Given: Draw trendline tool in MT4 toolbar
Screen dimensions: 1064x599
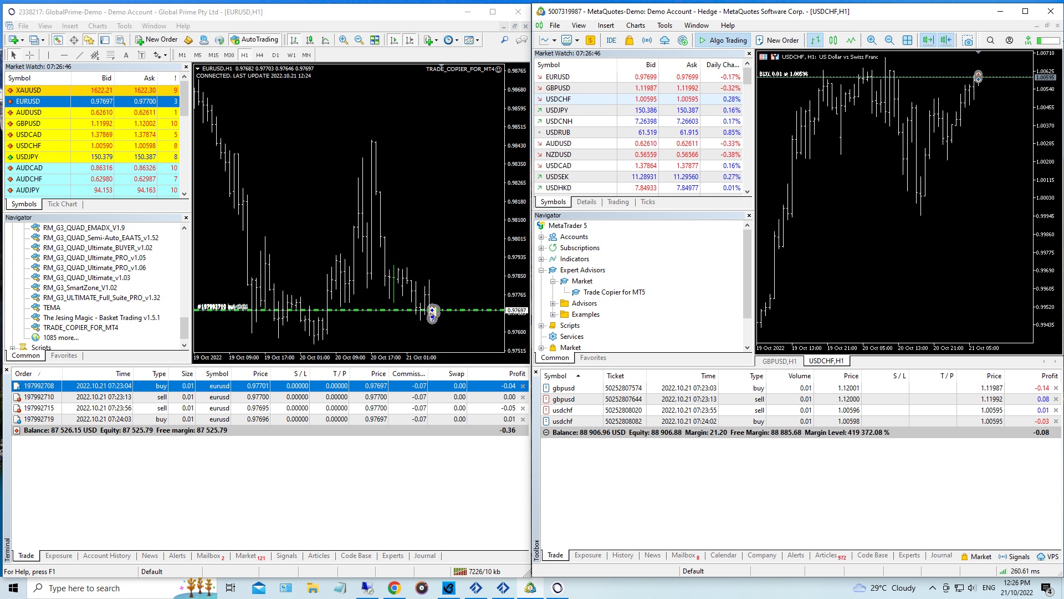Looking at the screenshot, I should 80,55.
